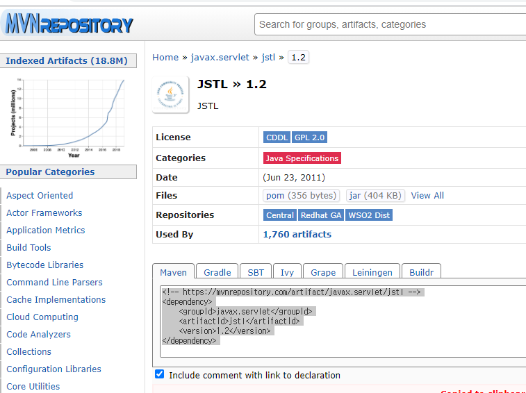Open Cloud Computing category

point(42,317)
